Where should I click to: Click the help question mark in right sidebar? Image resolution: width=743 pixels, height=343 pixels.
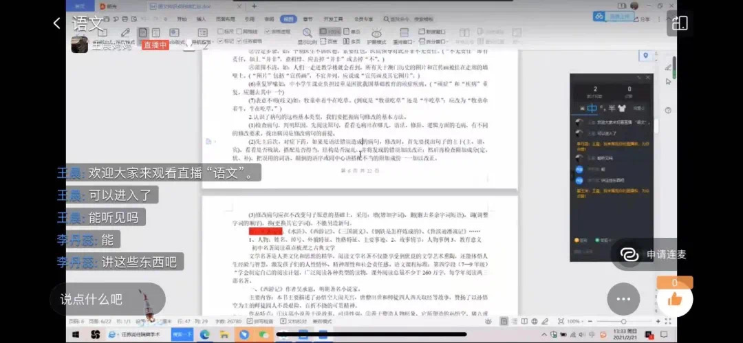pos(667,110)
